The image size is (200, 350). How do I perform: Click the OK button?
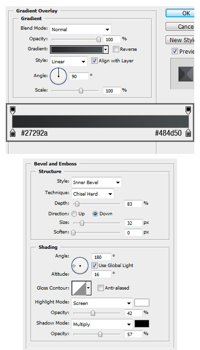(x=180, y=13)
